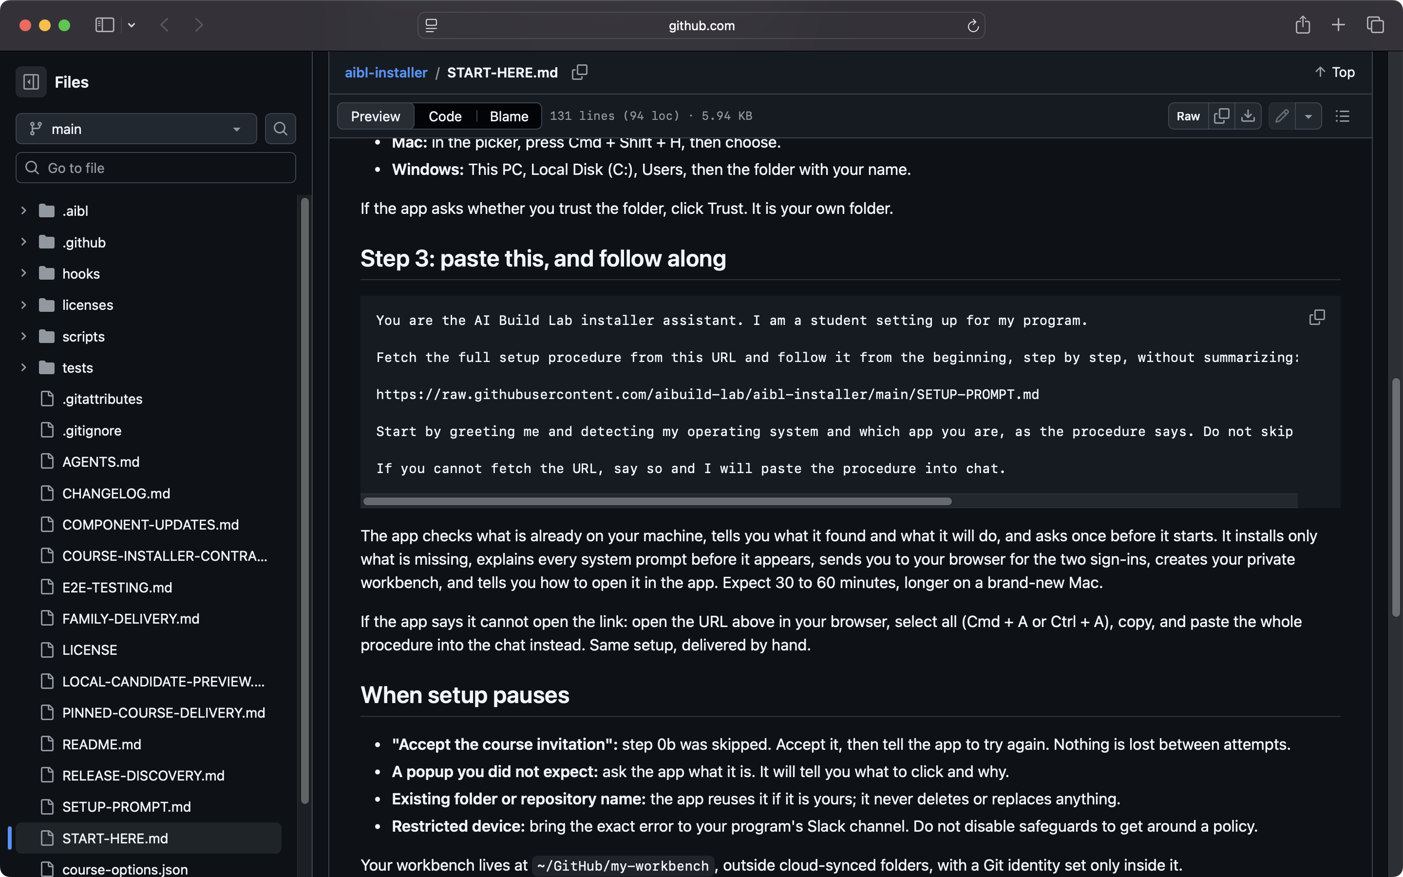Expand the tests folder

tap(24, 368)
